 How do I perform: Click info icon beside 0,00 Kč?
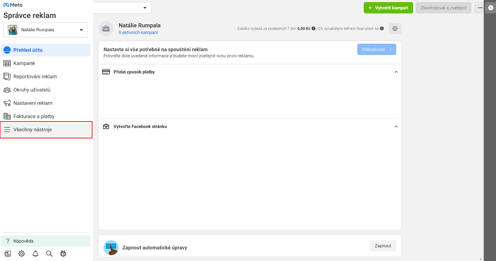[x=313, y=28]
